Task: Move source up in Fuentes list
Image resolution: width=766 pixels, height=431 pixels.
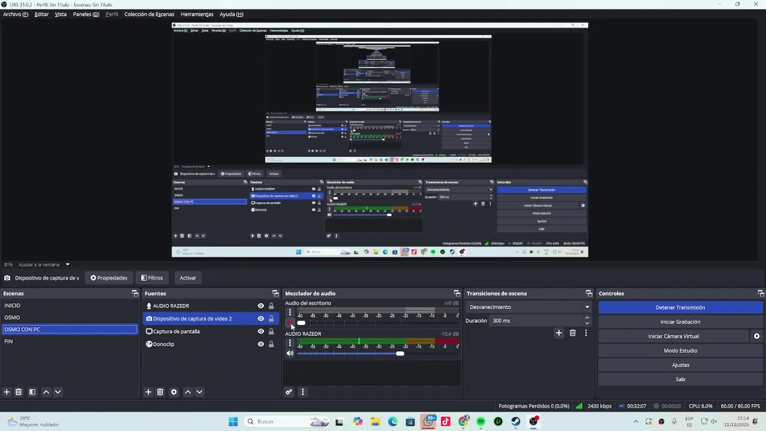Action: click(x=188, y=392)
